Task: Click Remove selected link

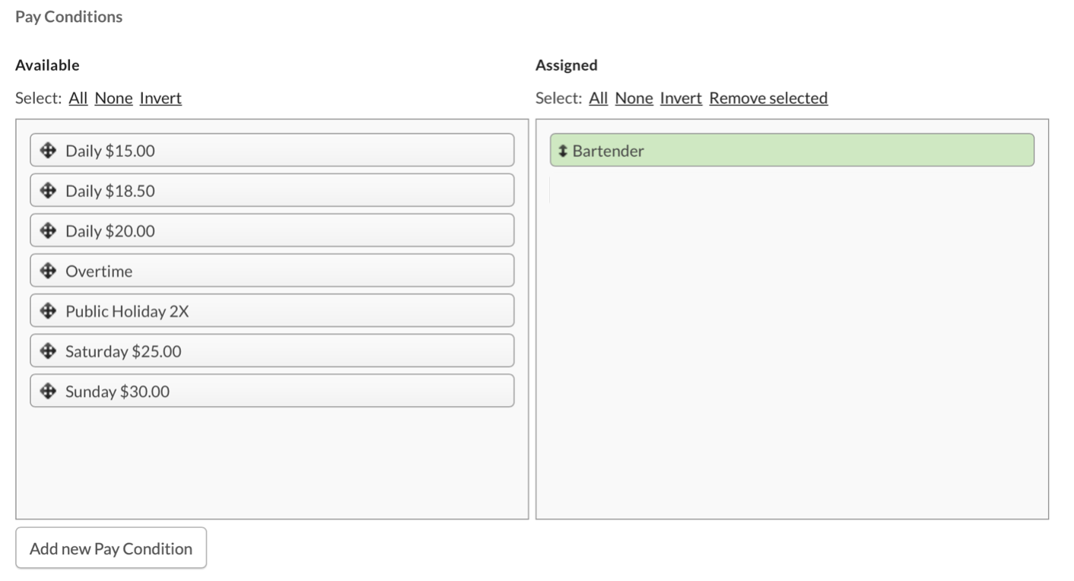Action: 768,98
